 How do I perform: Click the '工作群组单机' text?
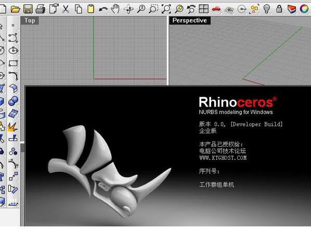pos(216,185)
